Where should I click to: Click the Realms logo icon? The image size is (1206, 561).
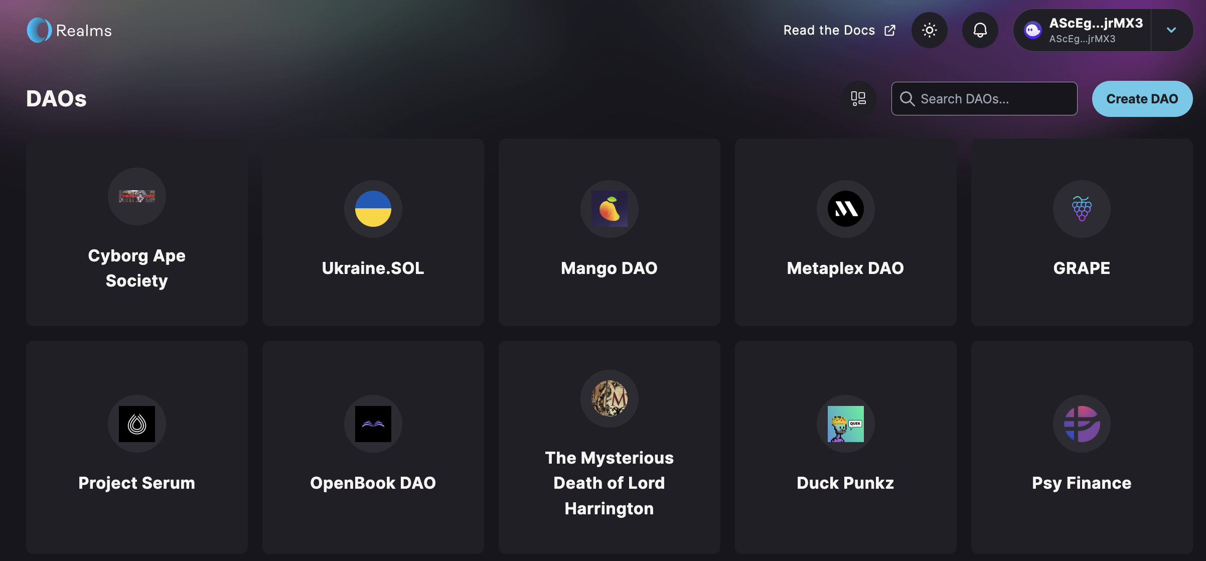(x=39, y=30)
